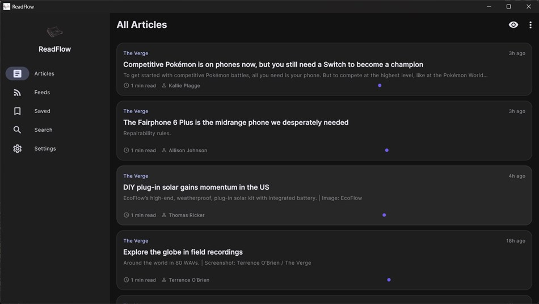The width and height of the screenshot is (539, 304).
Task: Click the unread dot on Kallie Plagge's article
Action: pos(380,85)
